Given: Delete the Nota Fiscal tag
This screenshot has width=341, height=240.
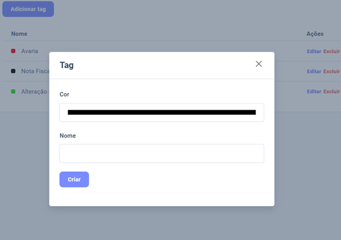Looking at the screenshot, I should click(x=332, y=71).
